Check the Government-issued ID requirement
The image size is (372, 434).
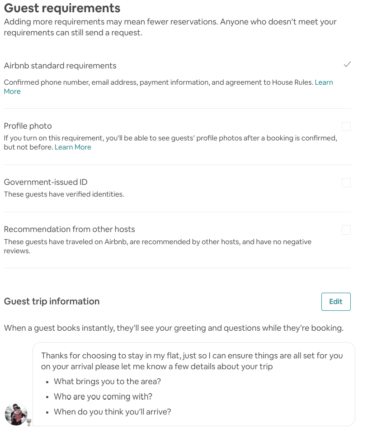pos(346,183)
